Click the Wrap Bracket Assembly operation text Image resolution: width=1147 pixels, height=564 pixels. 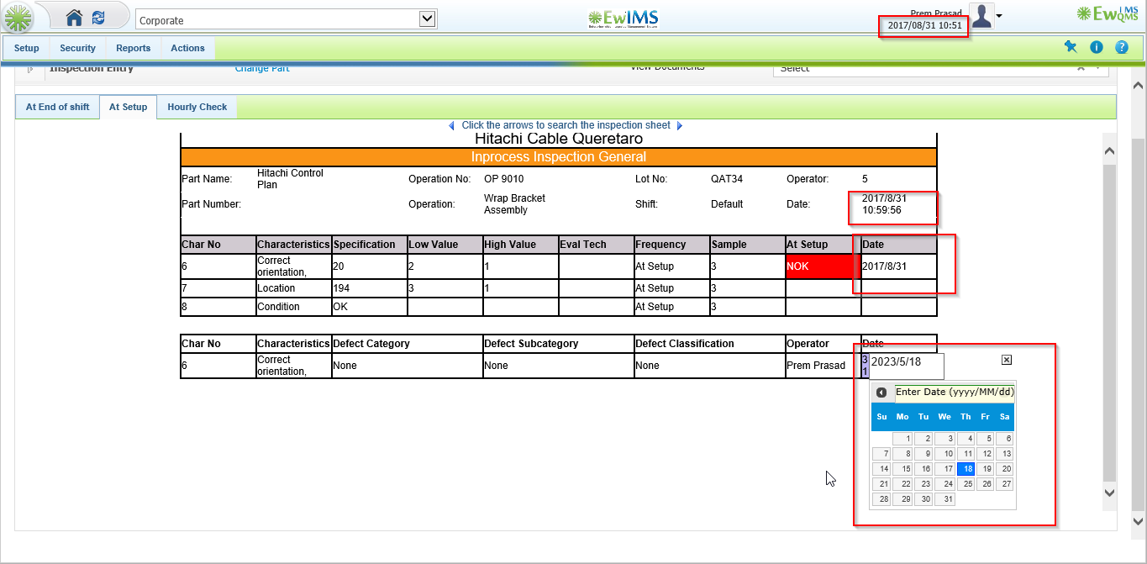(x=514, y=204)
